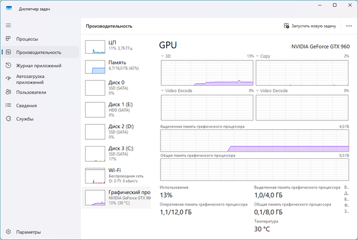Viewport: 358px width, 240px height.
Task: Open Автозагрузка приложений page
Action: pos(40,79)
